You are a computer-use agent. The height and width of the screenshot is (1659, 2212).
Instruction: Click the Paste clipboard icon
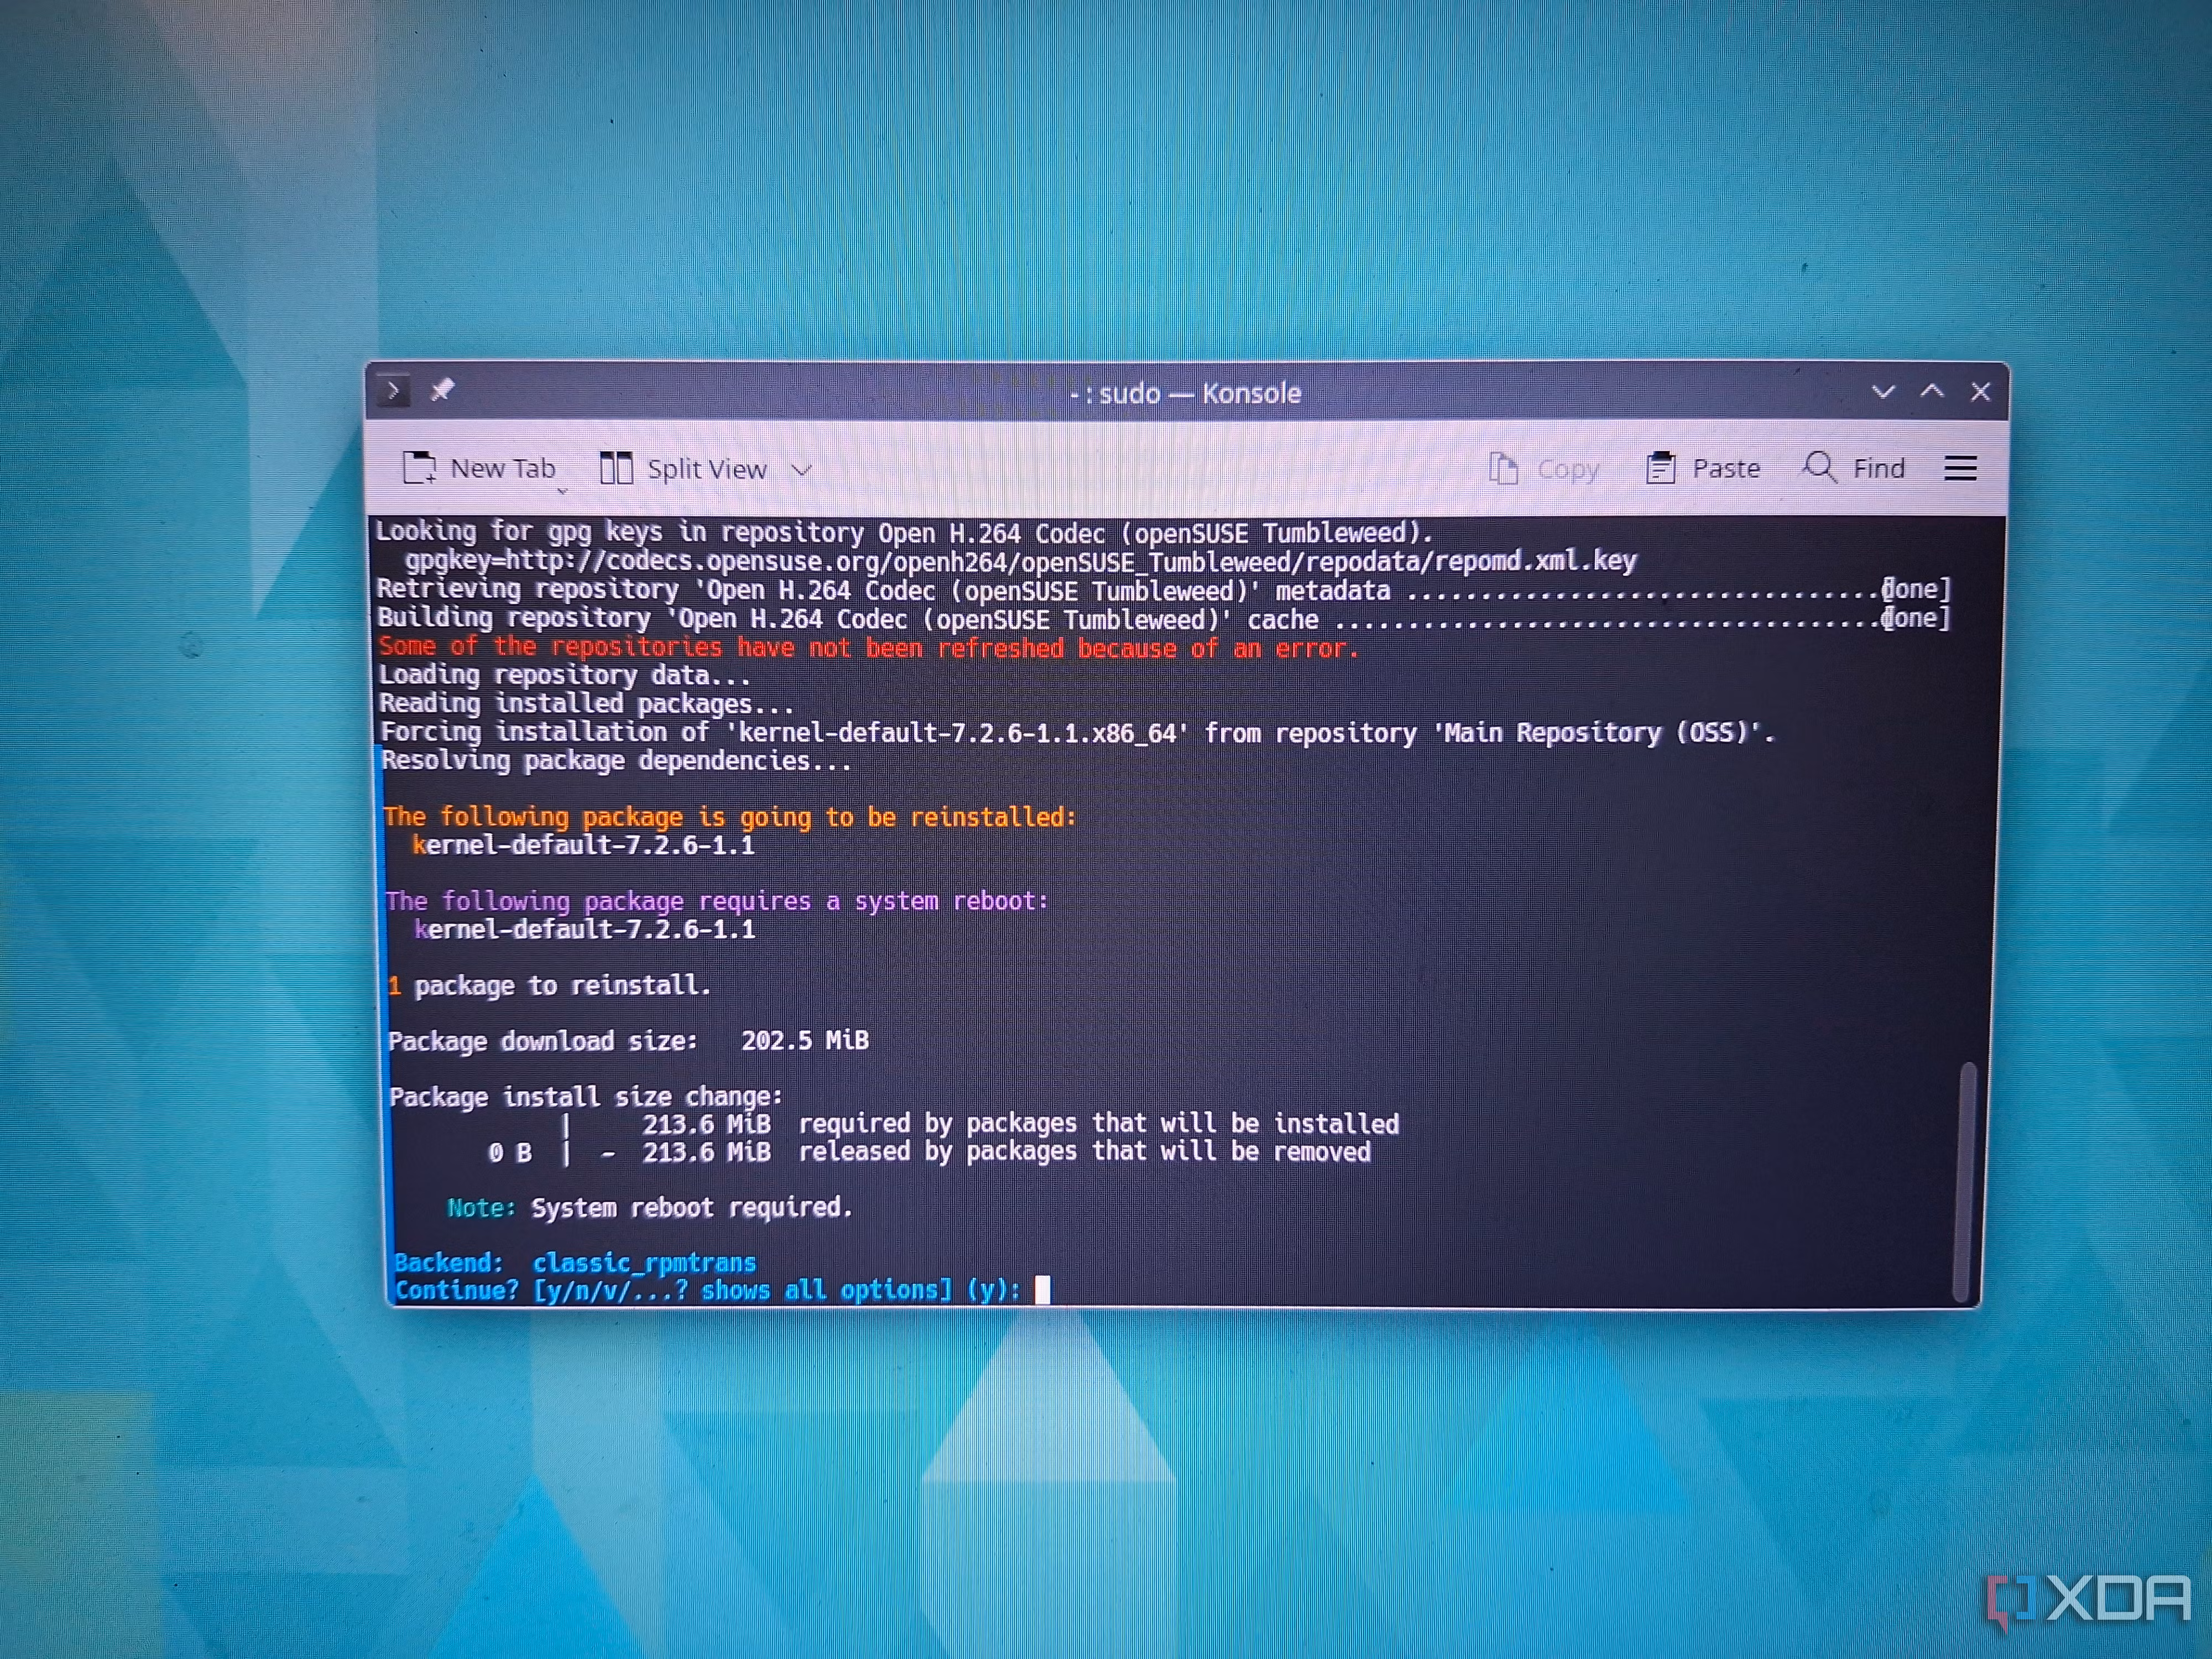[1660, 468]
